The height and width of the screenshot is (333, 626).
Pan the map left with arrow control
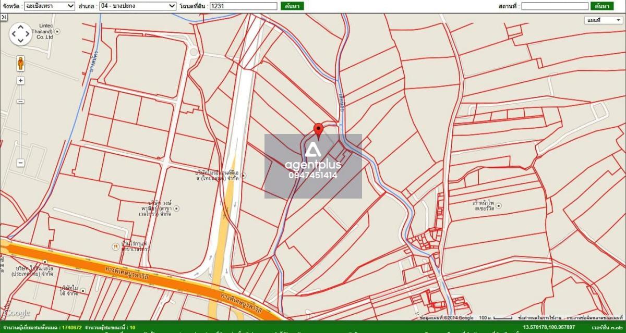[x=13, y=34]
